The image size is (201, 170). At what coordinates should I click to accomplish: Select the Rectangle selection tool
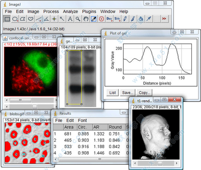tap(7, 19)
